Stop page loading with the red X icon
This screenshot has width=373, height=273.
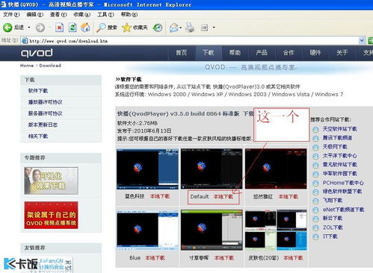(59, 28)
